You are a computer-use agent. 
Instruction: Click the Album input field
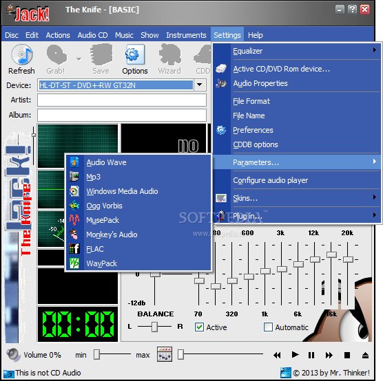point(122,115)
